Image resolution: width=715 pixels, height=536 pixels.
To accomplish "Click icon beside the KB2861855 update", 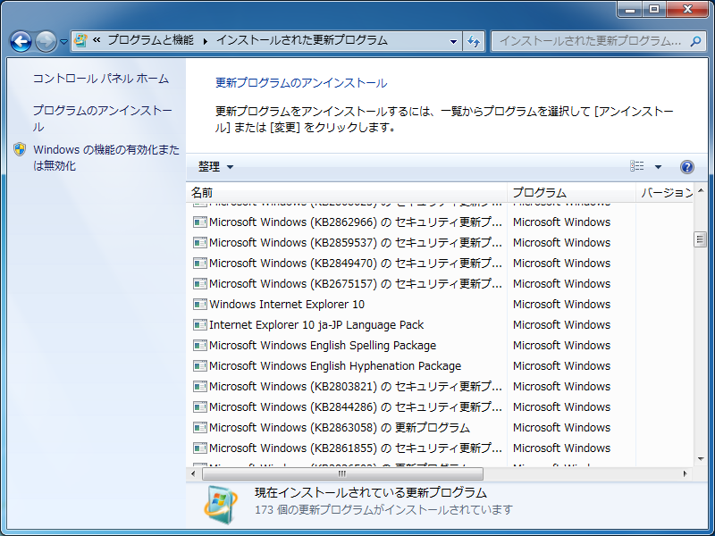I will (x=199, y=448).
